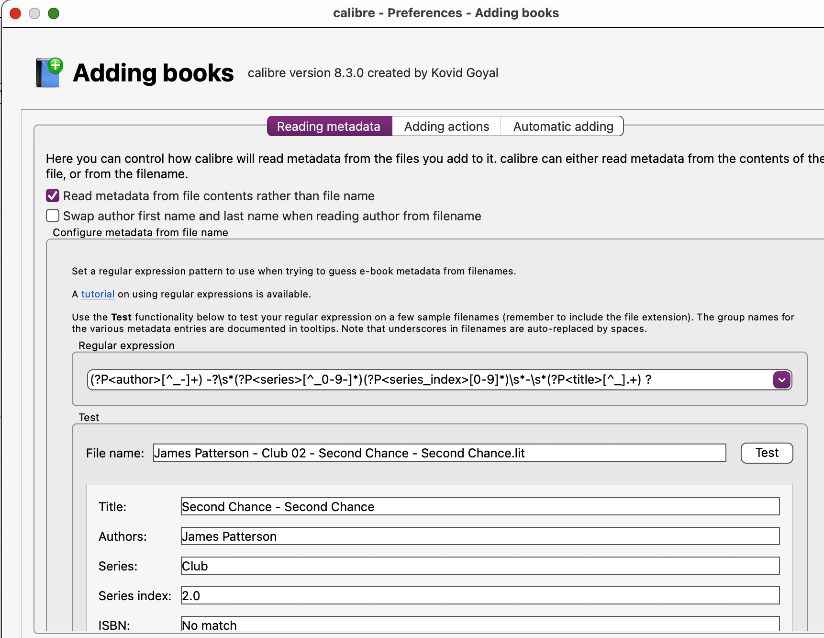Go to the Automatic adding tab

point(563,126)
